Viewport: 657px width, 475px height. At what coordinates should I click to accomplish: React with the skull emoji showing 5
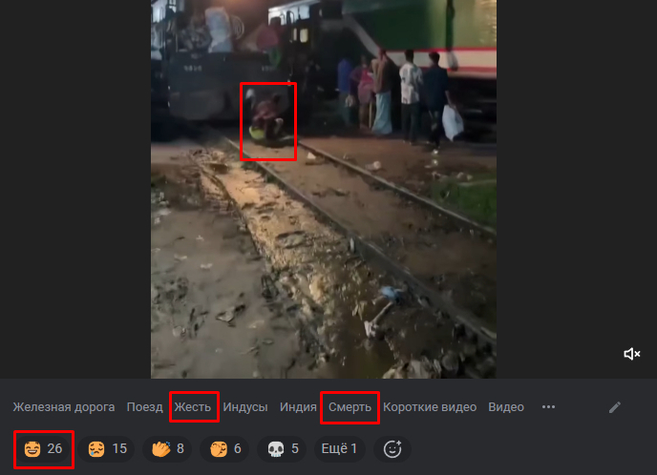click(x=282, y=448)
